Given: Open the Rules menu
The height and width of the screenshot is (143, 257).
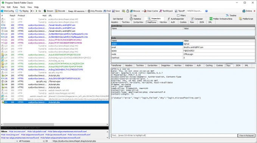Looking at the screenshot, I should point(15,7).
